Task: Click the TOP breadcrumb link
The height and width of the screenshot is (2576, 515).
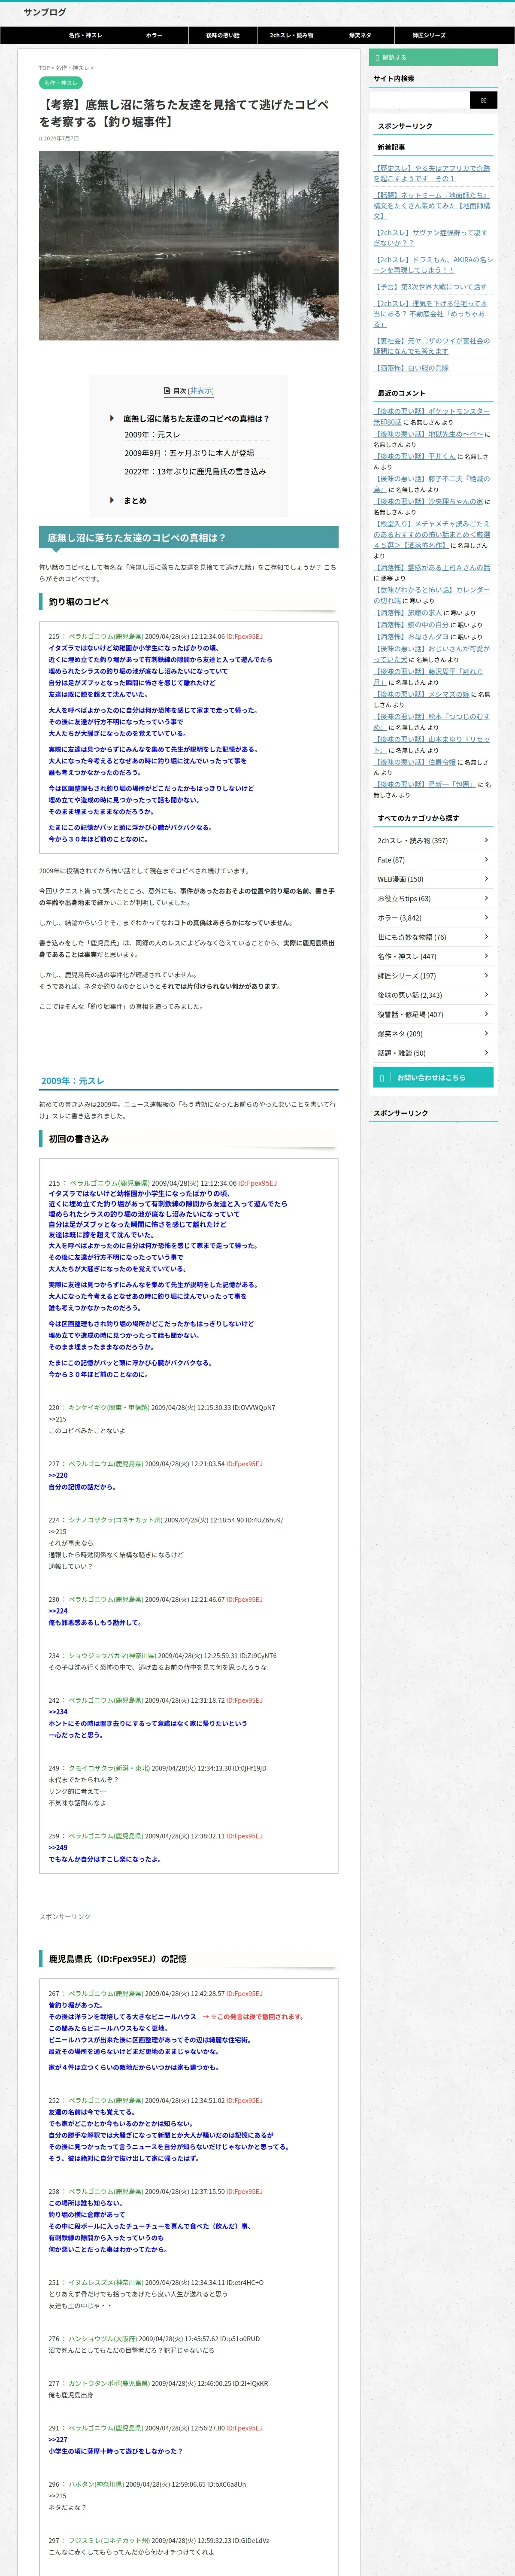Action: coord(44,68)
